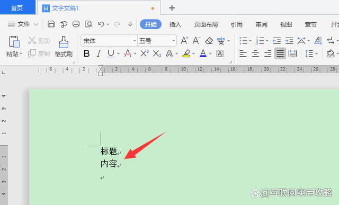Open quick access toolbar customize dropdown
The width and height of the screenshot is (339, 205).
pyautogui.click(x=130, y=24)
